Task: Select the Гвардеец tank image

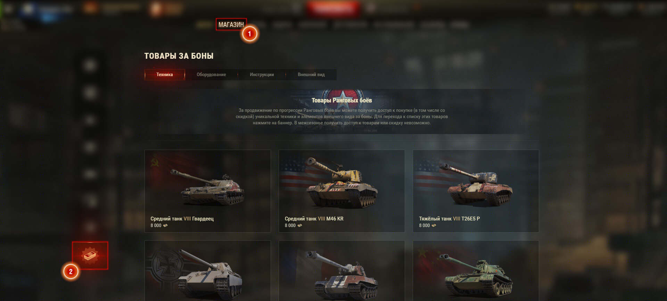Action: pos(208,188)
